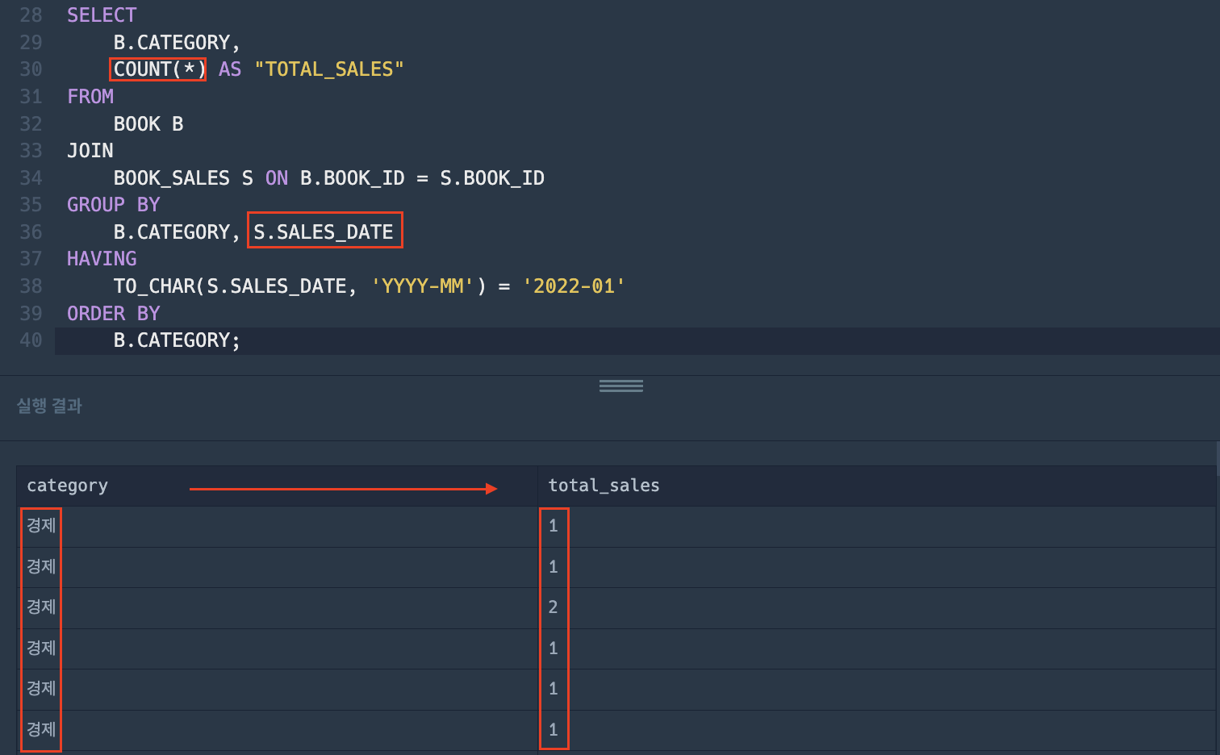Click B.CATEGORY; on the highlighted line 40
This screenshot has height=755, width=1220.
177,340
